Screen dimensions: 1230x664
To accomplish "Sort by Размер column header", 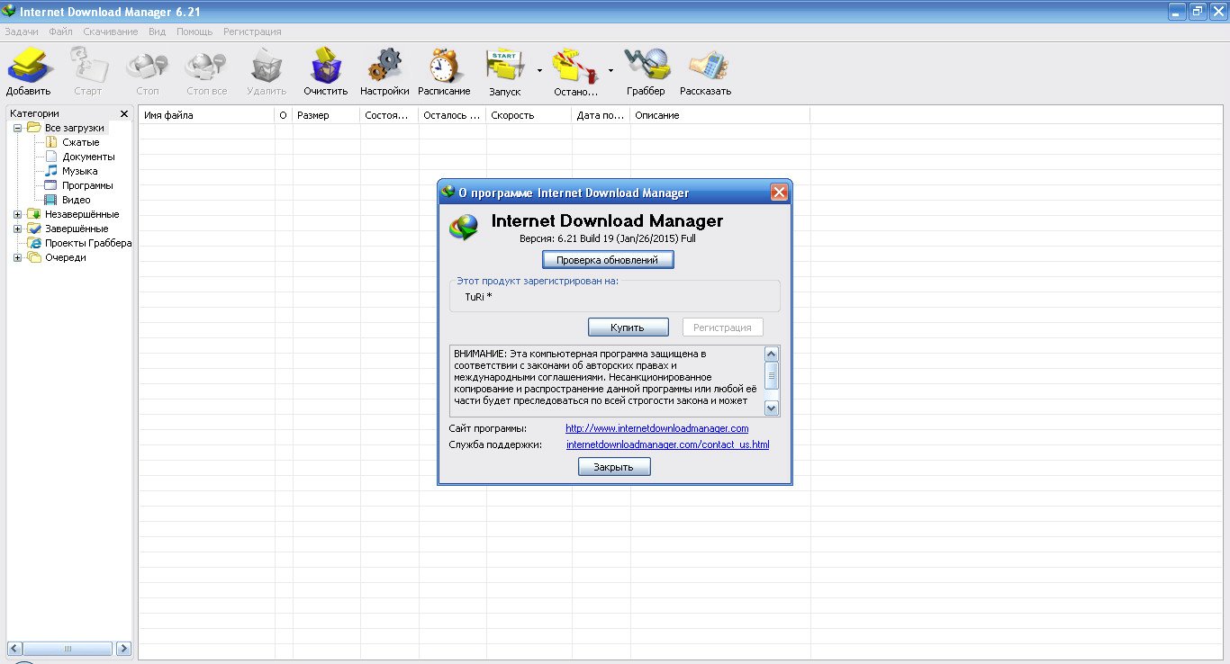I will click(x=326, y=115).
